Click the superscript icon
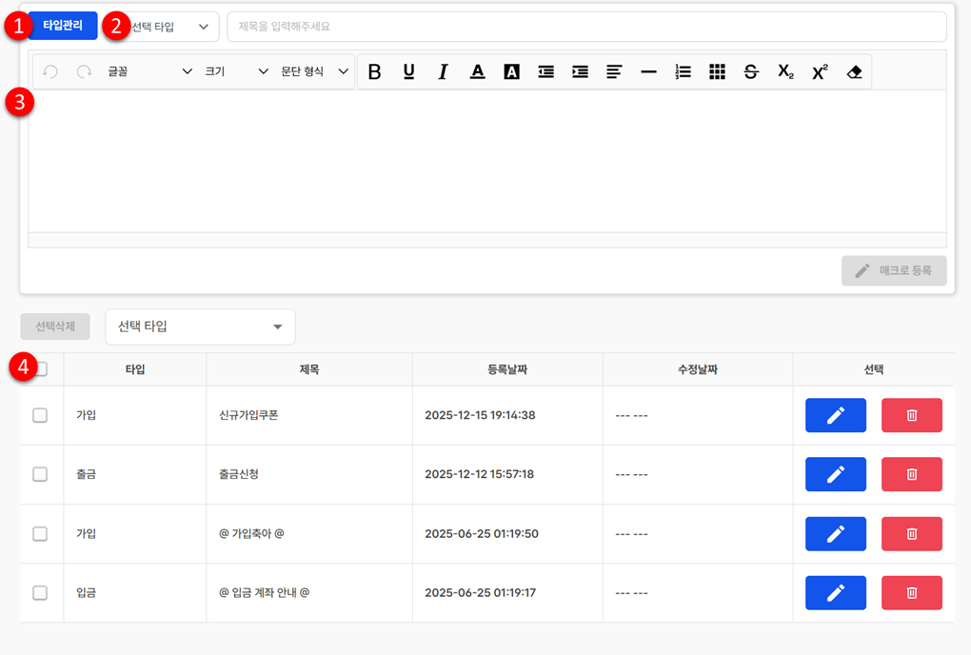The image size is (971, 655). (820, 72)
